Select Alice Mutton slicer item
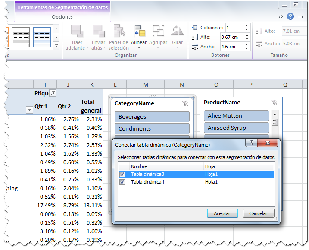Screen dimensions: 309x250 pos(237,116)
